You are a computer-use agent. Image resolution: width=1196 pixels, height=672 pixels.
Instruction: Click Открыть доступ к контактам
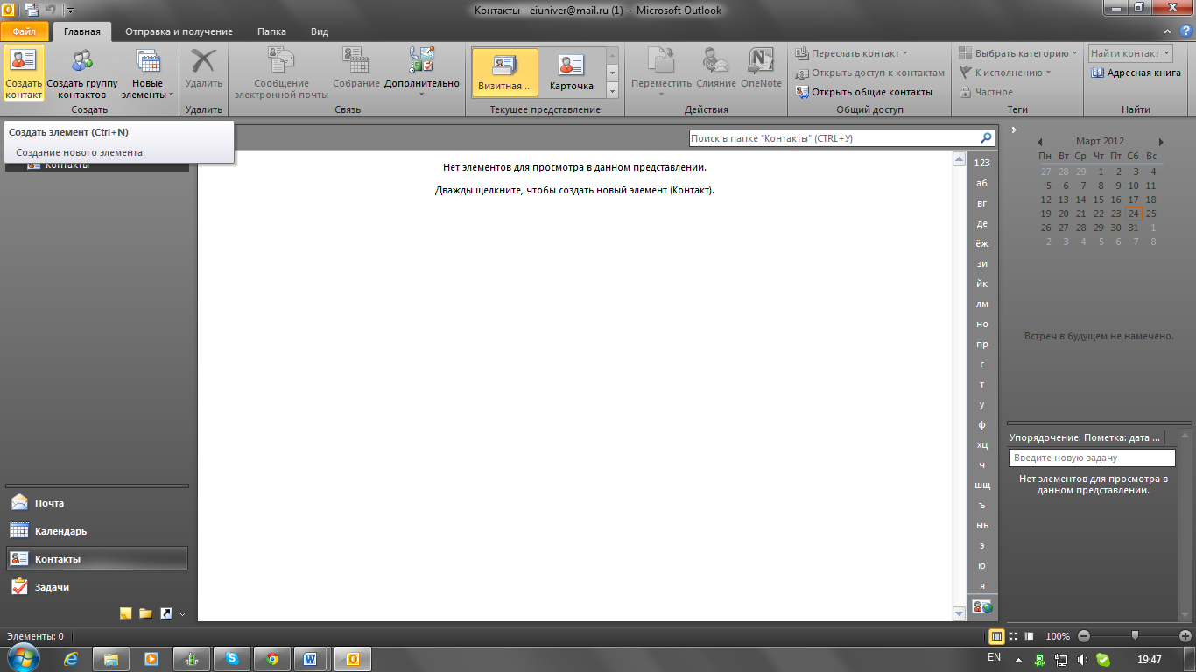click(x=870, y=73)
